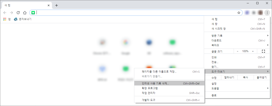Increase zoom with the plus button
Screen dimensions: 272x106
(253, 51)
